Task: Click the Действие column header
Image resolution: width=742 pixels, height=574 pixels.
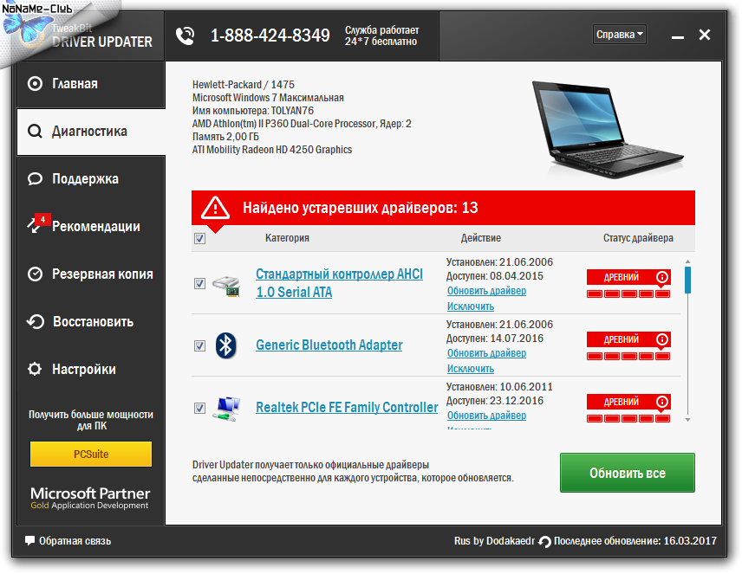Action: tap(481, 238)
